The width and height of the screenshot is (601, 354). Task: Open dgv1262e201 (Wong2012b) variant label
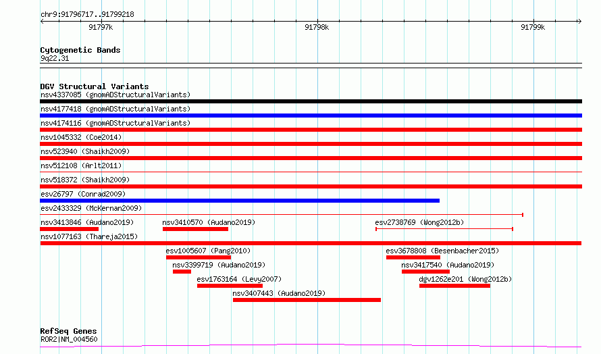[465, 279]
